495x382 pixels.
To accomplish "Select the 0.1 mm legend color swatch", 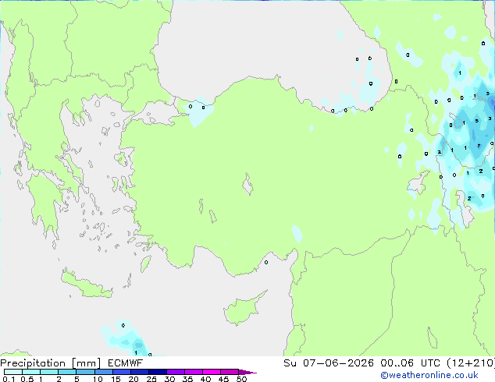I will (13, 372).
